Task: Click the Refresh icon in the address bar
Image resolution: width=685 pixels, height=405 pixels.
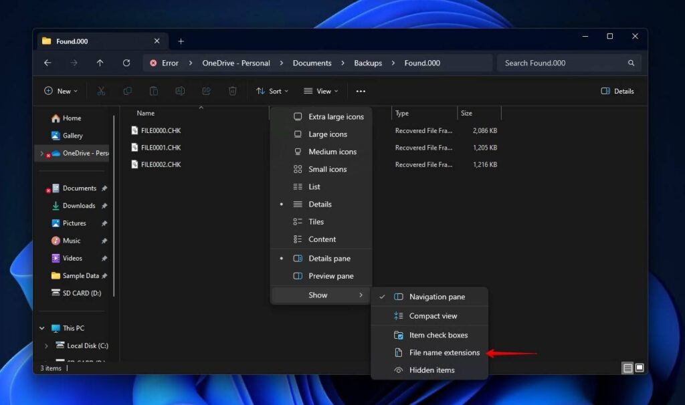Action: click(x=126, y=63)
